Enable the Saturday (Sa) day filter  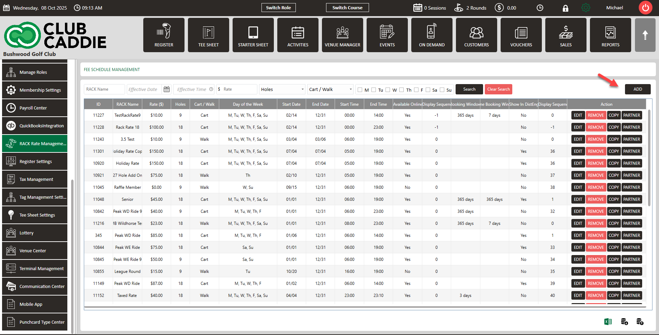click(428, 90)
